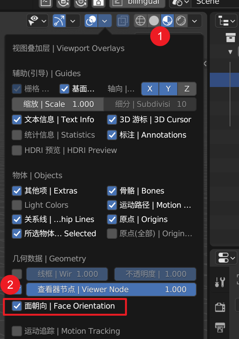Screen dimensions: 239x339
Task: Adjust Viewer Node 1.000 slider
Action: pyautogui.click(x=111, y=289)
